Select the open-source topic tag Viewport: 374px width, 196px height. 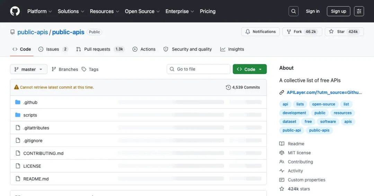(x=323, y=104)
